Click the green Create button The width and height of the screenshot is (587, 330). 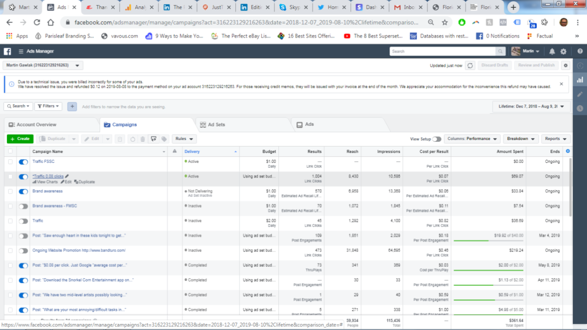pyautogui.click(x=20, y=139)
